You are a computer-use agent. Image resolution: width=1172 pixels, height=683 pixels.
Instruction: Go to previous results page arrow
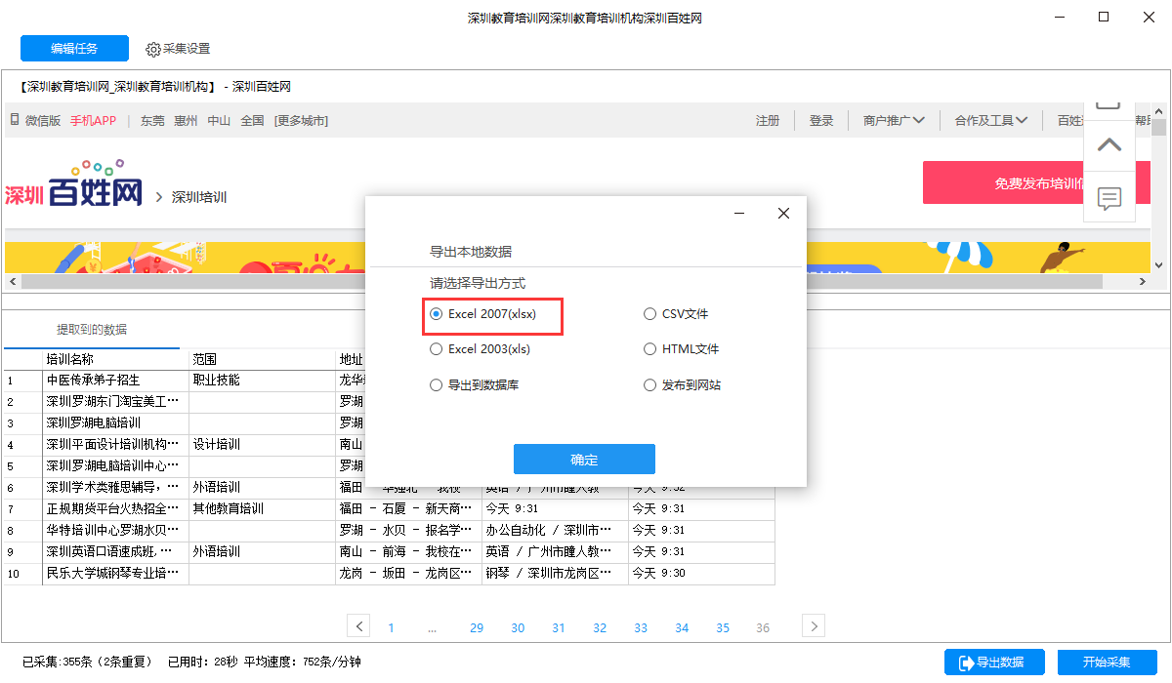[x=359, y=626]
